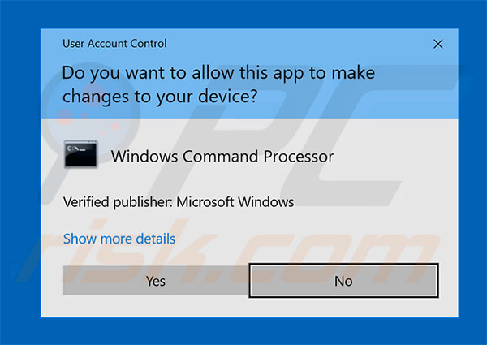Click the Command Prompt icon
Screen dimensions: 487x345
tap(80, 154)
